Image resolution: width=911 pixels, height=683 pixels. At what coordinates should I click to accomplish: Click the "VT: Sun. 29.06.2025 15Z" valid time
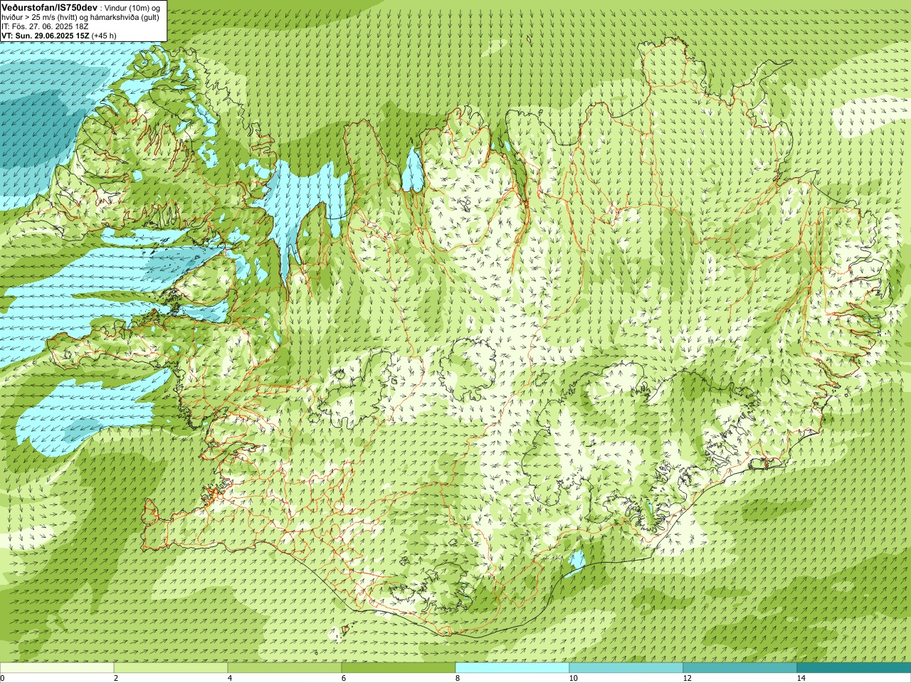(x=44, y=36)
